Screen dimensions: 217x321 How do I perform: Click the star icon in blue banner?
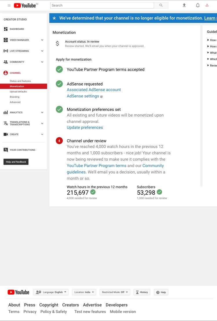tap(54, 18)
